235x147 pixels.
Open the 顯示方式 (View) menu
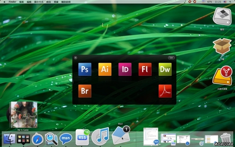39,2
